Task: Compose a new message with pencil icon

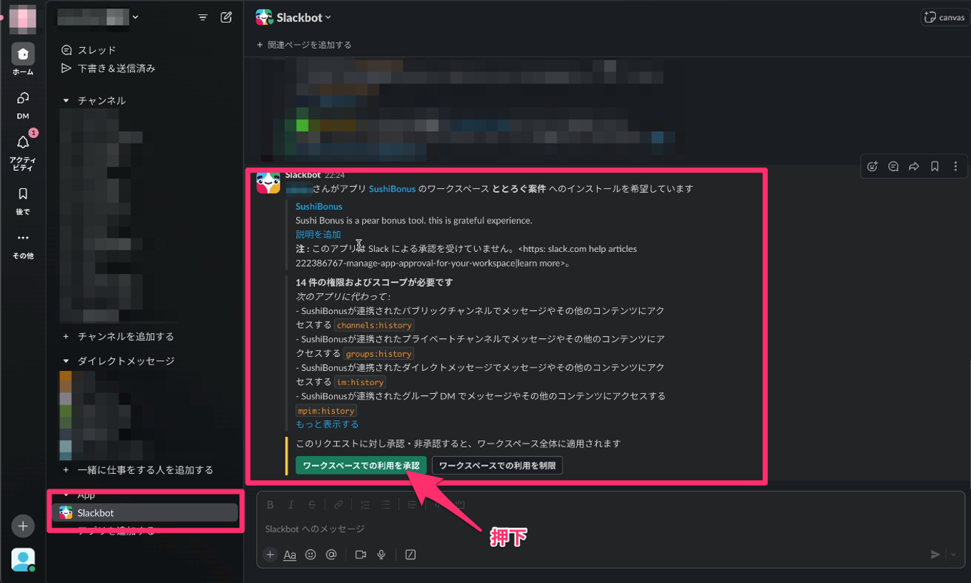Action: [x=226, y=17]
